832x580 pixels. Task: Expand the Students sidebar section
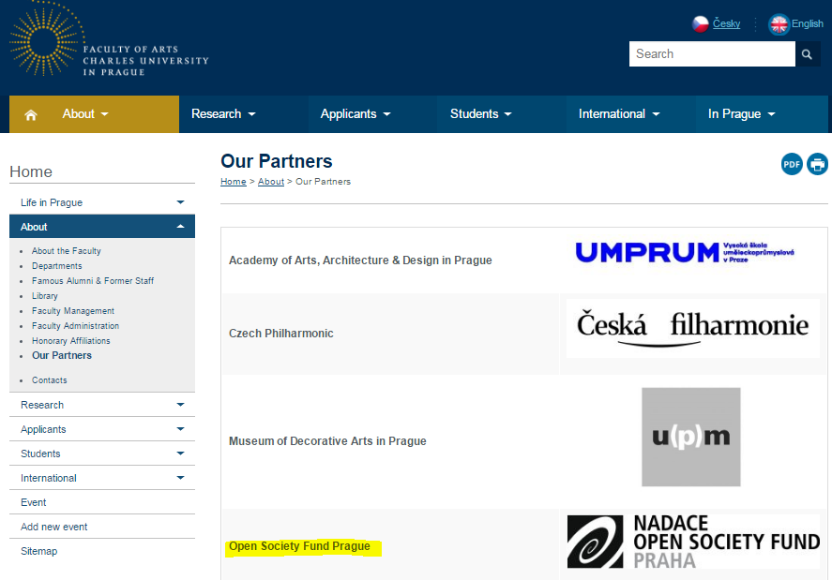(102, 454)
